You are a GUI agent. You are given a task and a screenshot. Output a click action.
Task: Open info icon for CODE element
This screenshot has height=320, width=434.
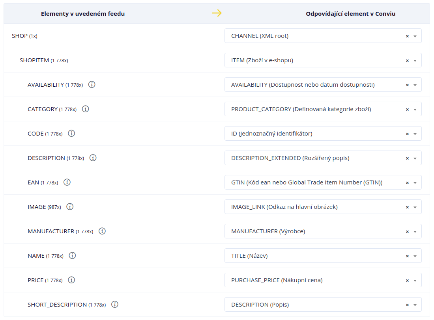coord(71,133)
